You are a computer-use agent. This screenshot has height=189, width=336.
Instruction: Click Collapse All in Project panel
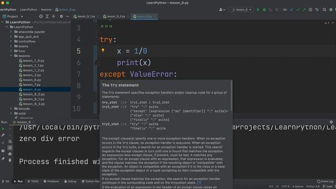(54, 16)
